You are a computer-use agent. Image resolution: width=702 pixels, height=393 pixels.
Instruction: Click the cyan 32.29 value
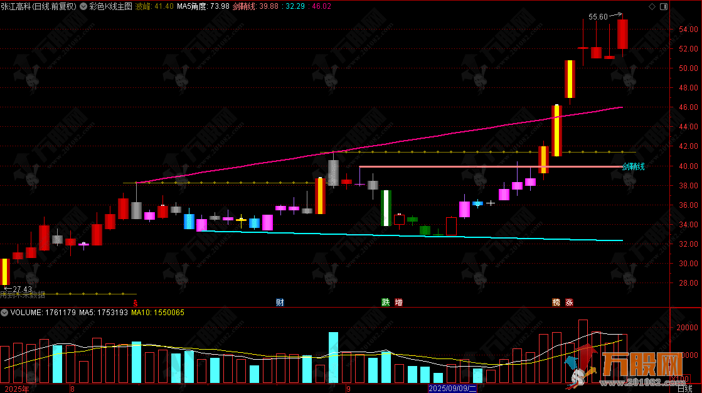pyautogui.click(x=295, y=6)
